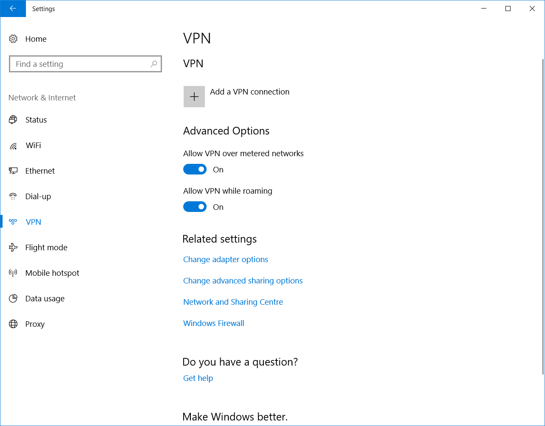Click the WiFi signal icon
The image size is (545, 426).
coord(13,146)
